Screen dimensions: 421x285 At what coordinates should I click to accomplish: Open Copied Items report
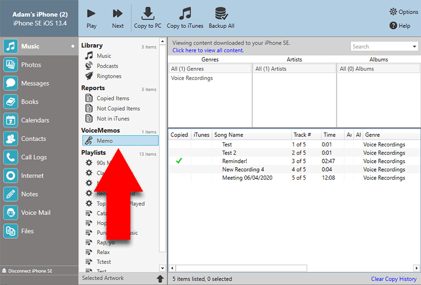click(x=113, y=99)
